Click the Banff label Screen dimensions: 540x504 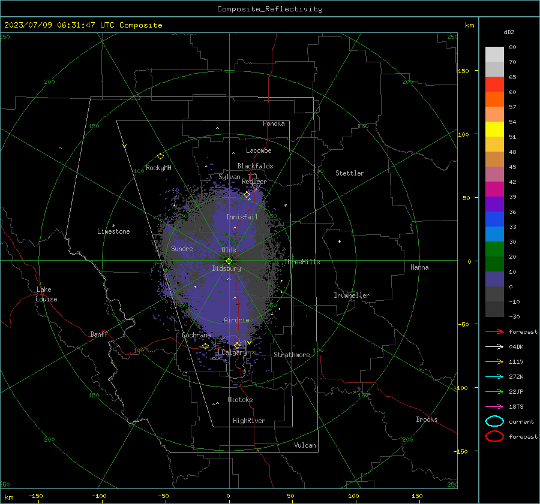[x=99, y=334]
